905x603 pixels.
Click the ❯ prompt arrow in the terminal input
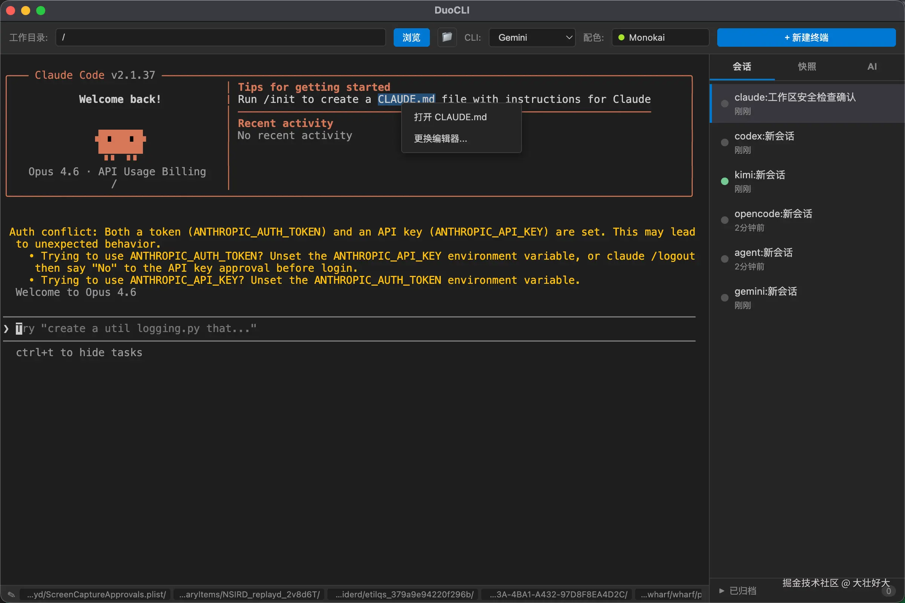6,328
